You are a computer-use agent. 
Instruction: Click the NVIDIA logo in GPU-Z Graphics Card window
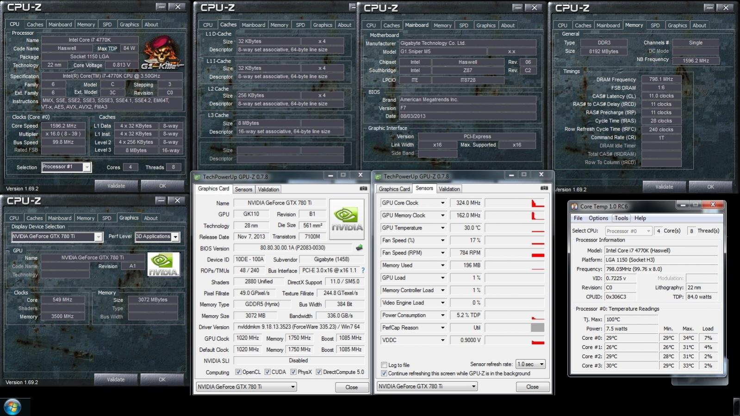click(347, 218)
